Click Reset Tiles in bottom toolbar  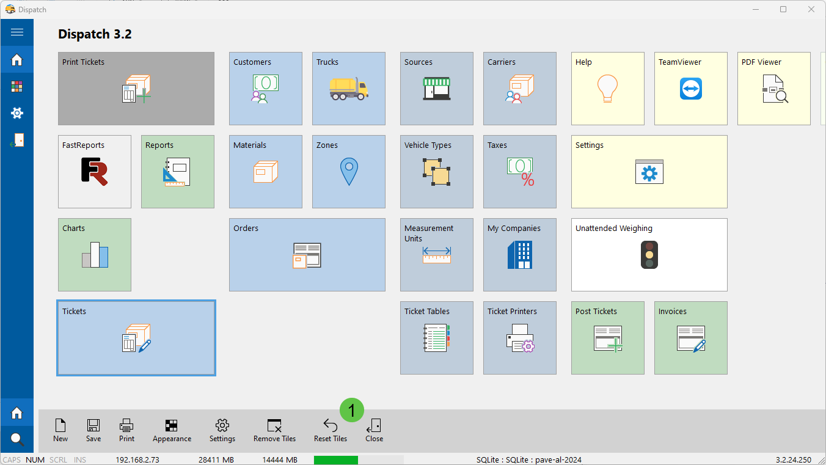click(x=331, y=430)
